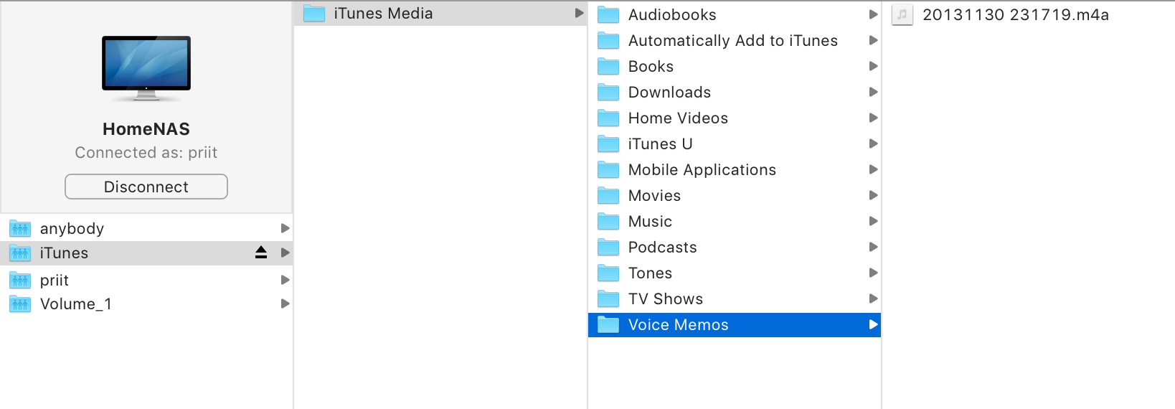The height and width of the screenshot is (409, 1175).
Task: Click the Podcasts folder icon
Action: click(x=608, y=247)
